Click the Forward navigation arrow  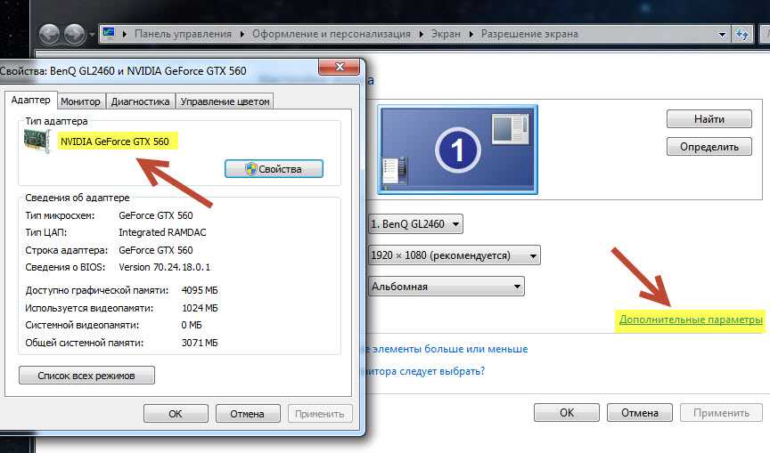pos(74,35)
